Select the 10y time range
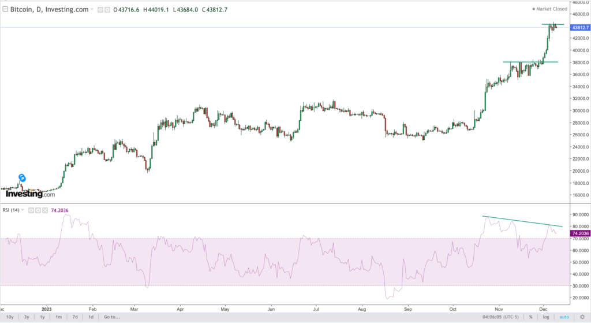 [x=10, y=317]
